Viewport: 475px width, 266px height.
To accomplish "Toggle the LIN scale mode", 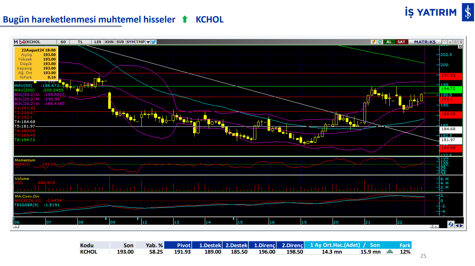I will (98, 42).
